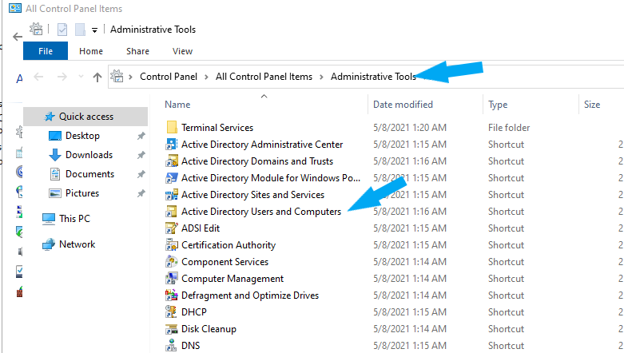Viewport: 624px width, 353px height.
Task: Switch to the Share ribbon tab
Action: tap(137, 51)
